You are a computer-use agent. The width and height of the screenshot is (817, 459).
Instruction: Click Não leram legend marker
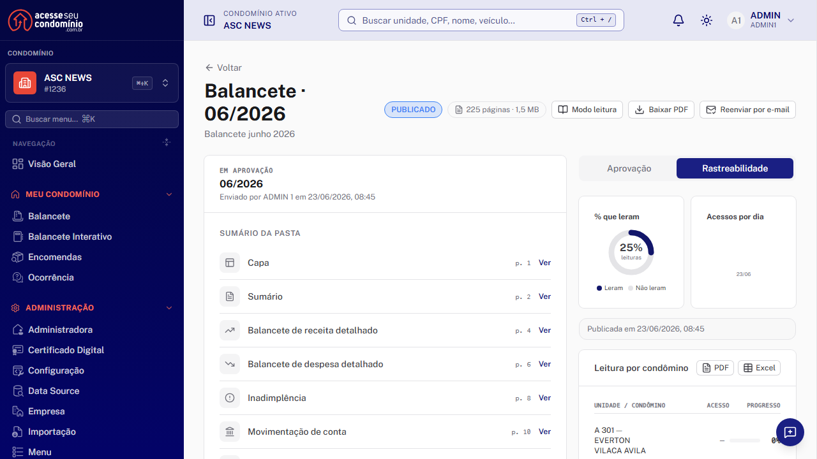coord(631,288)
